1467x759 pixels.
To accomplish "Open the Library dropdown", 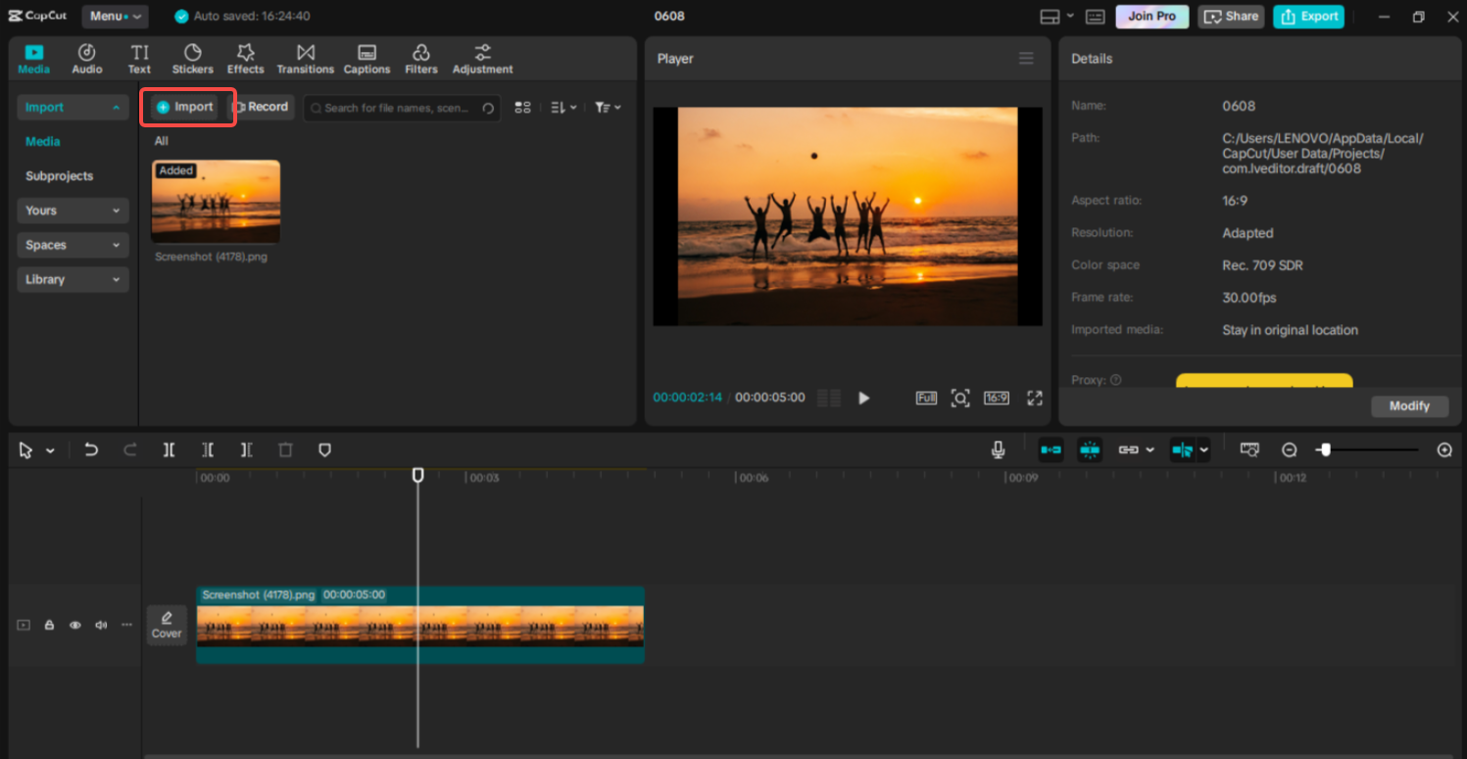I will pyautogui.click(x=73, y=279).
